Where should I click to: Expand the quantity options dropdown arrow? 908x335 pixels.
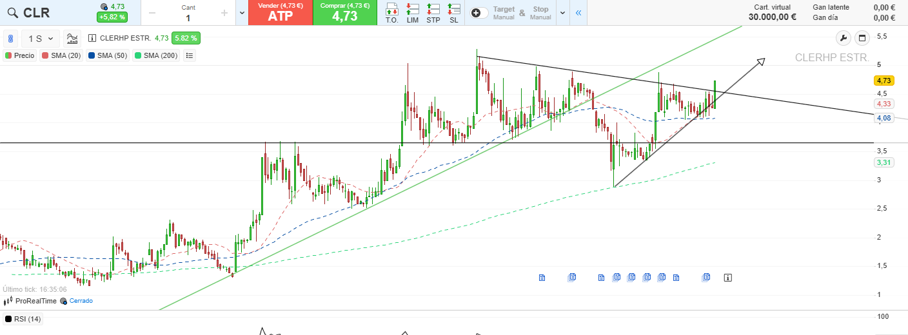coord(242,13)
